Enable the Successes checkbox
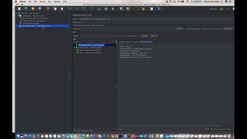Image resolution: width=247 pixels, height=139 pixels. (211, 29)
